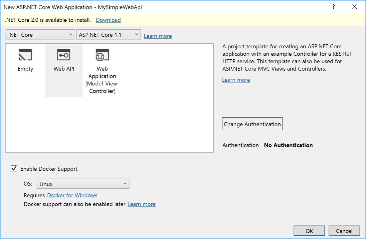Viewport: 366px width, 239px height.
Task: Open the .NET Core framework dropdown
Action: coord(40,35)
